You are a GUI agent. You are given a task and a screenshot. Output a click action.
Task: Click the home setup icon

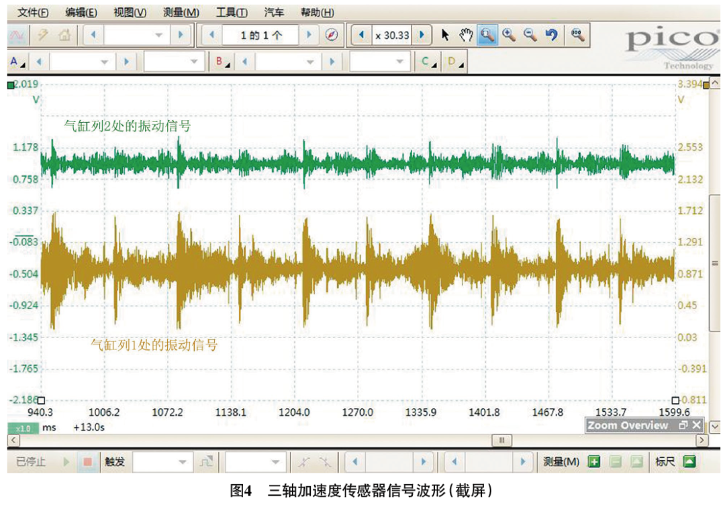(x=64, y=35)
